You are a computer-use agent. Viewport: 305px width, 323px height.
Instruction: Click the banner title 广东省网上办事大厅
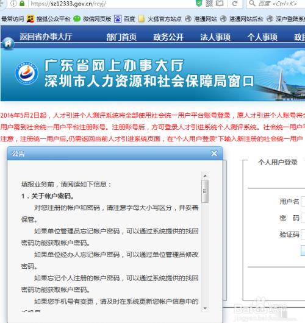click(x=114, y=65)
